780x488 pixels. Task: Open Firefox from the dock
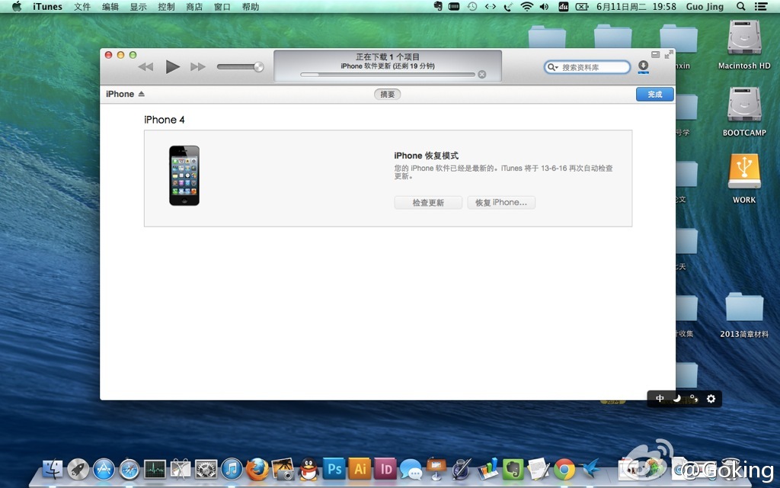(257, 469)
